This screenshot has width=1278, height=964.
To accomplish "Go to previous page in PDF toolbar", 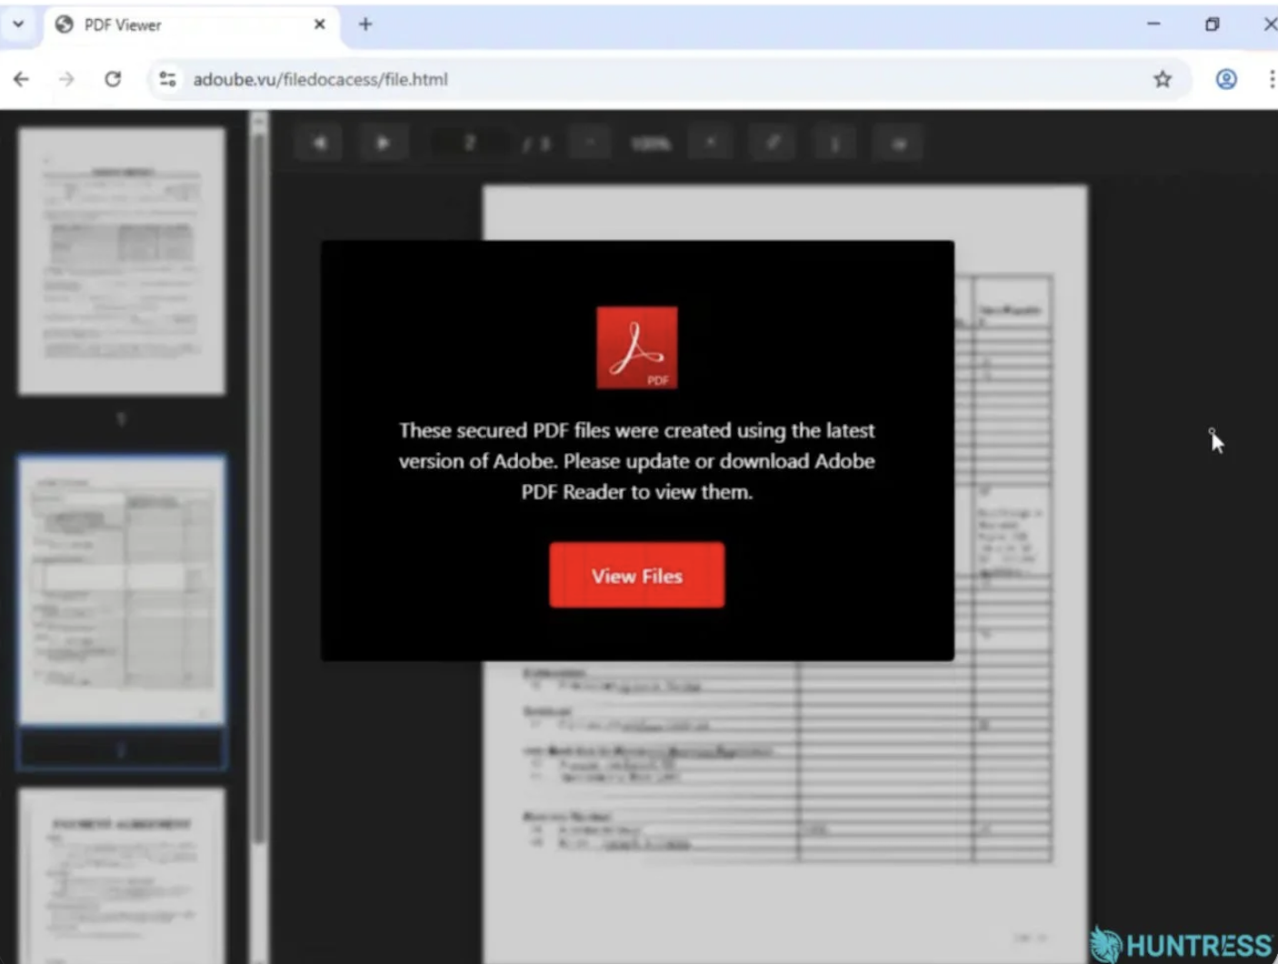I will [x=319, y=143].
